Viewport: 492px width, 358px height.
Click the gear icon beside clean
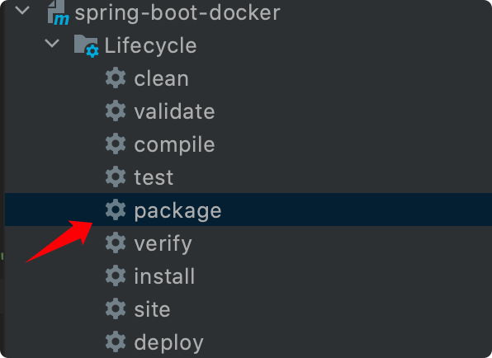[116, 78]
